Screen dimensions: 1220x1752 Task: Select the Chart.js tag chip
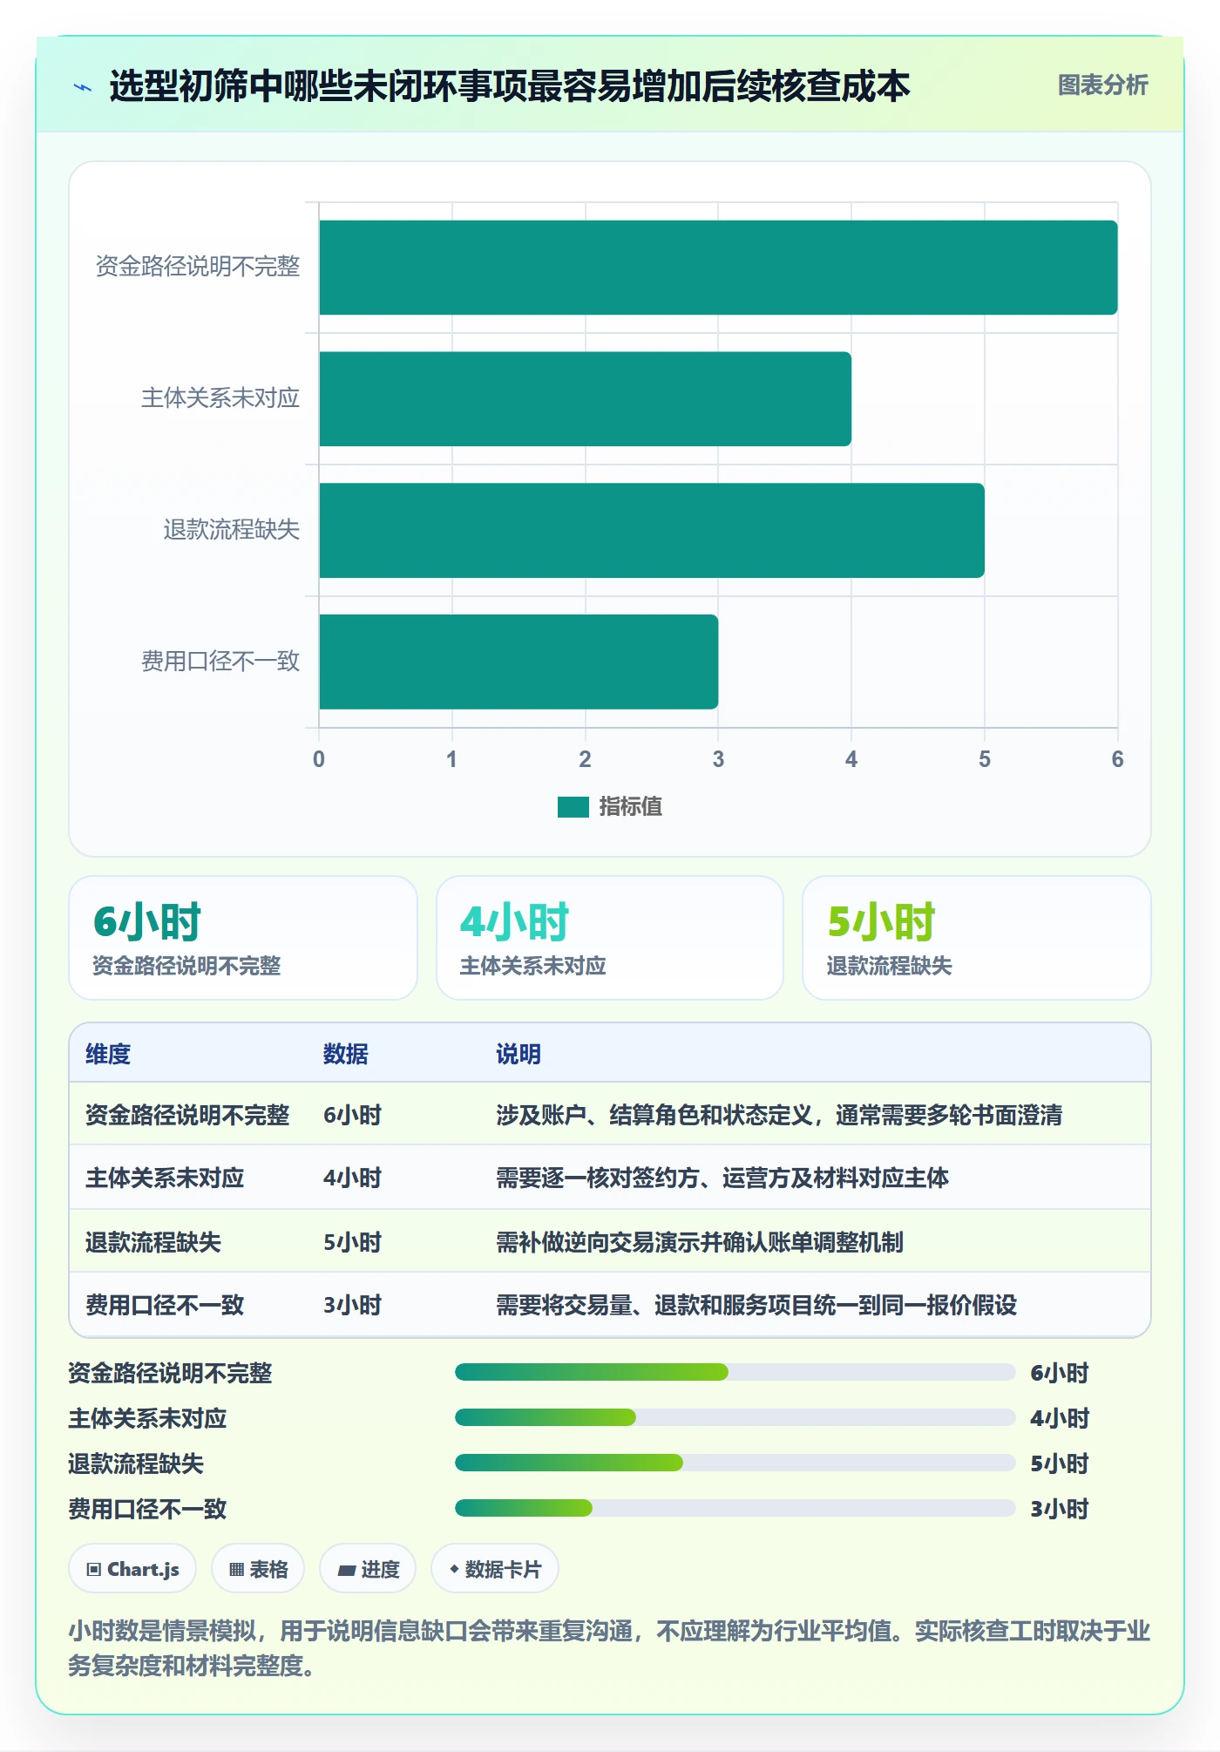(x=132, y=1569)
